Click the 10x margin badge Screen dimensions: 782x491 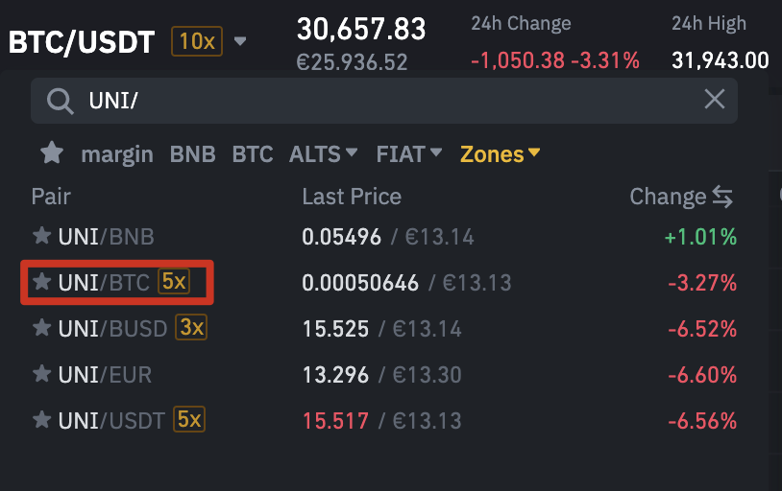196,41
